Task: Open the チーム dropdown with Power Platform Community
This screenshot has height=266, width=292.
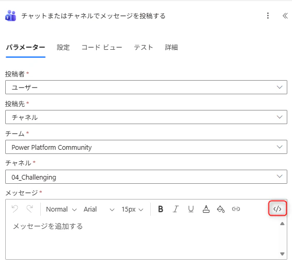Action: point(146,147)
